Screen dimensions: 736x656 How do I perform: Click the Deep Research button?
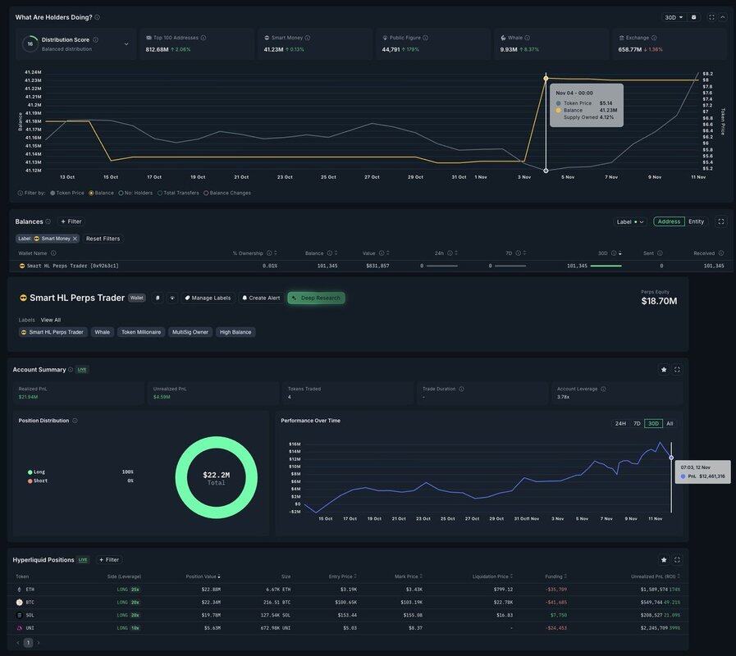316,298
